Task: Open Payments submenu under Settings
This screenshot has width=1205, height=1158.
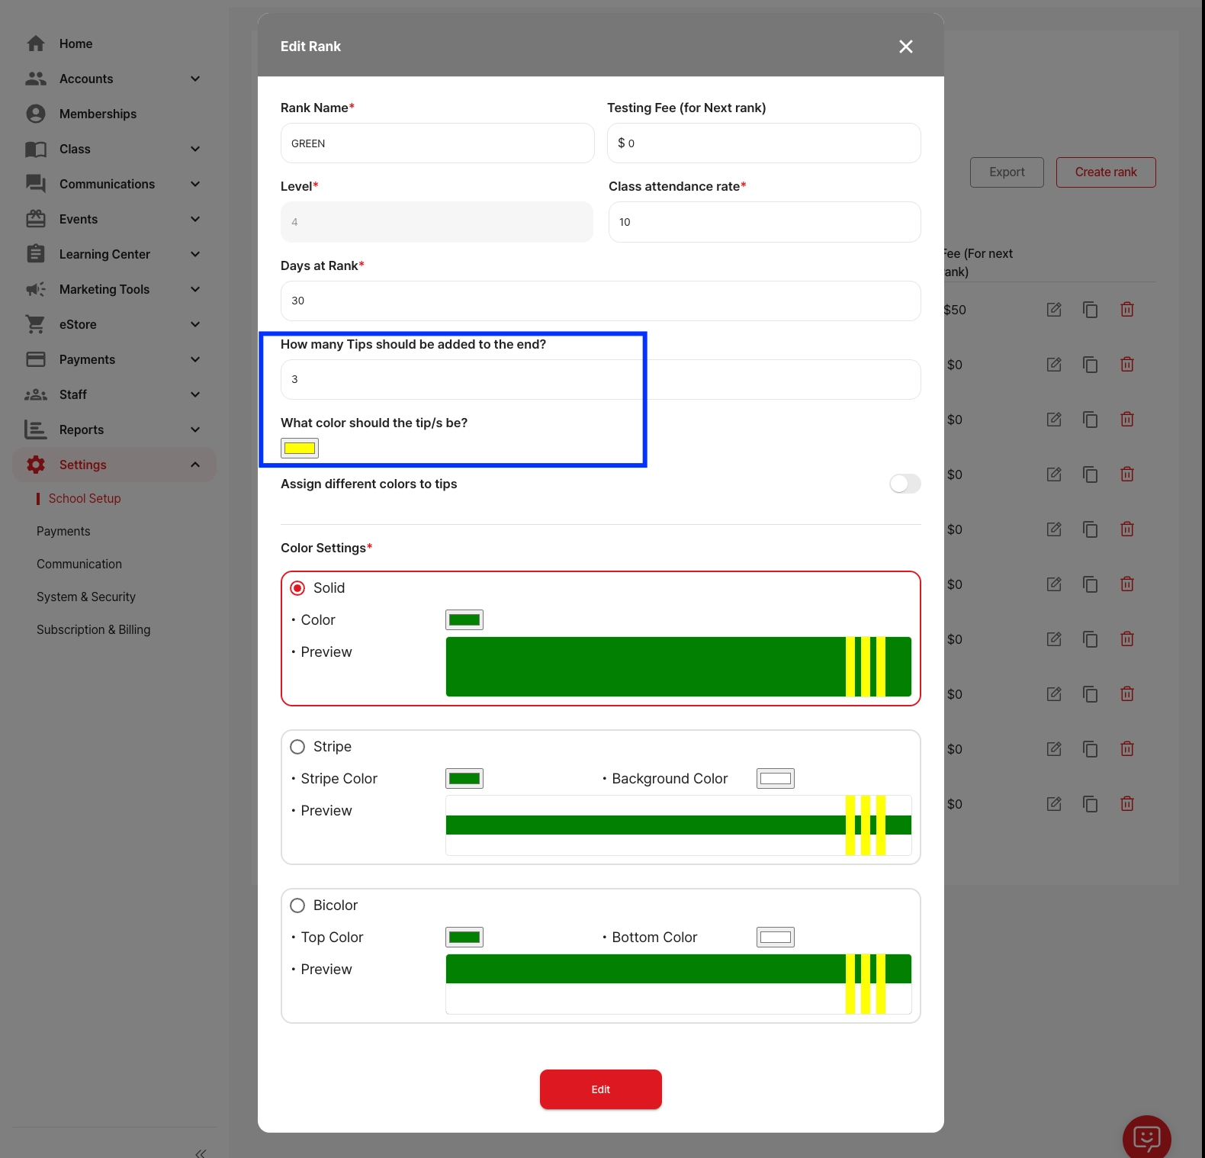Action: coord(63,531)
